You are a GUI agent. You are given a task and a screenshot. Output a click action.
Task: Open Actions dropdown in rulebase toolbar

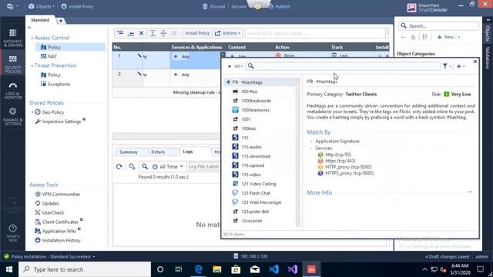(227, 33)
